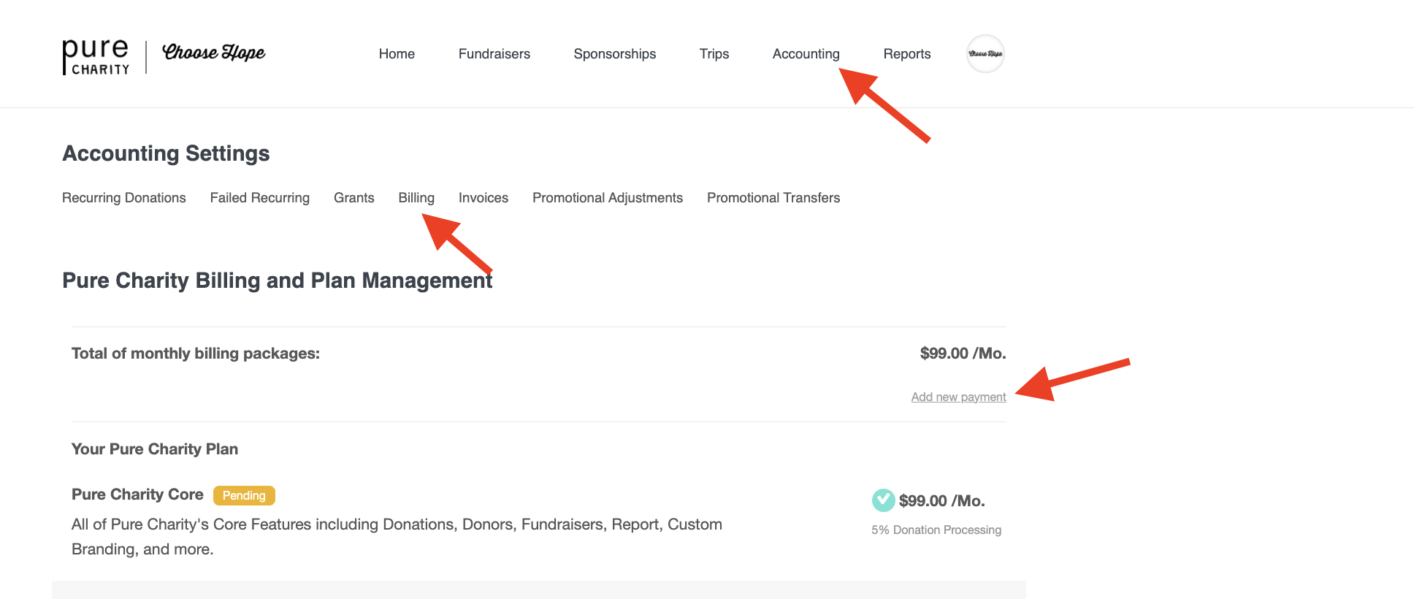1414x599 pixels.
Task: Open the Choose Hope profile avatar
Action: tap(985, 54)
